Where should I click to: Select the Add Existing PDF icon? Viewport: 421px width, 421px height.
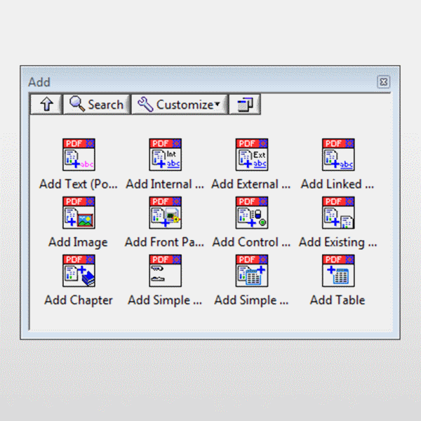[x=338, y=213]
